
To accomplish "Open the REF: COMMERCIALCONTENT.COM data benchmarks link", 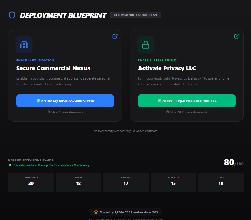I will pyautogui.click(x=126, y=219).
